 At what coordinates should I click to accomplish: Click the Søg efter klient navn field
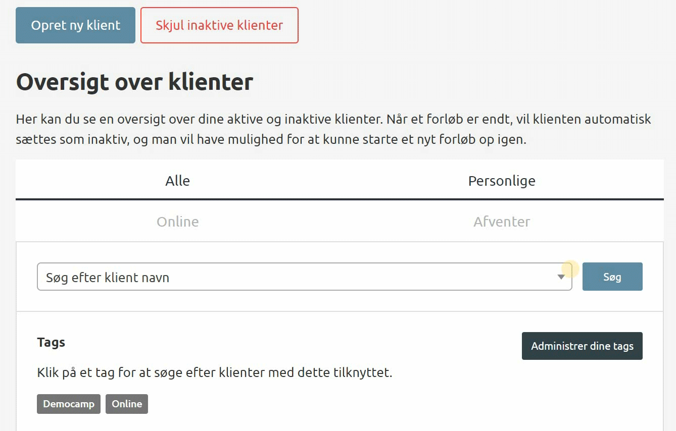tap(293, 277)
